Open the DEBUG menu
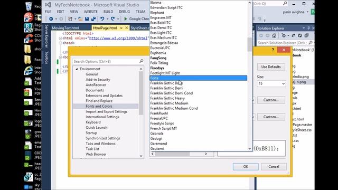The width and height of the screenshot is (338, 190). coord(125,12)
